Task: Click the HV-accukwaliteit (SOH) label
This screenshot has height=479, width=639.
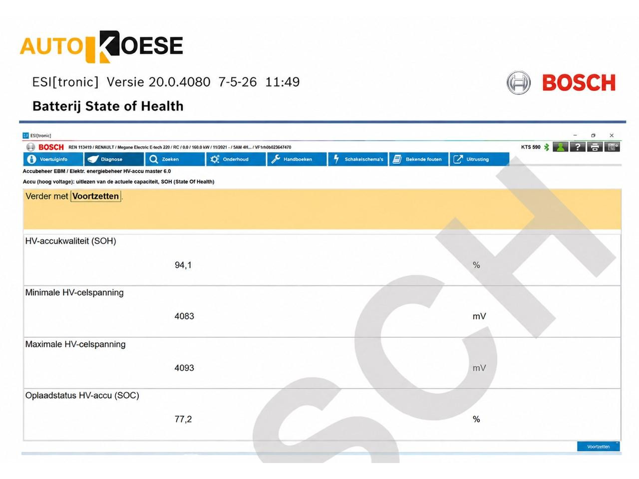Action: 70,241
